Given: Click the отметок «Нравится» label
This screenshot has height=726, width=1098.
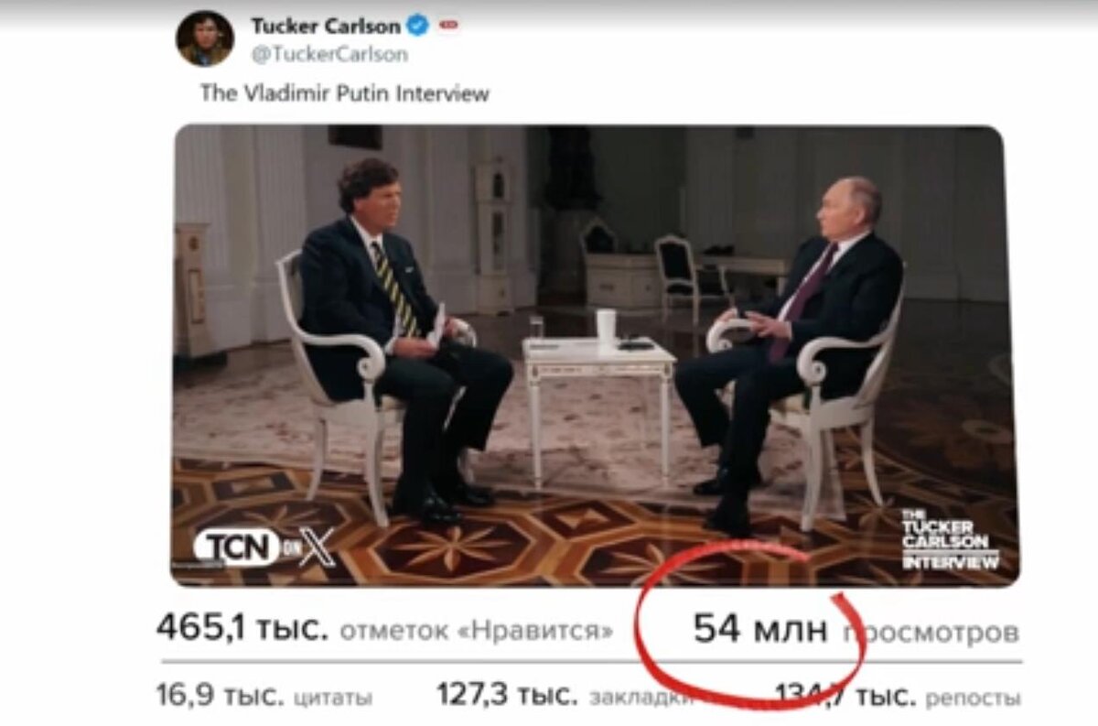Looking at the screenshot, I should (476, 632).
